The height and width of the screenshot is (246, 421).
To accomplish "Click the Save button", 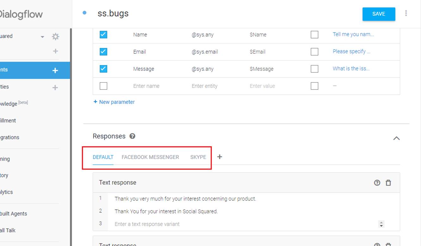I will (x=379, y=14).
